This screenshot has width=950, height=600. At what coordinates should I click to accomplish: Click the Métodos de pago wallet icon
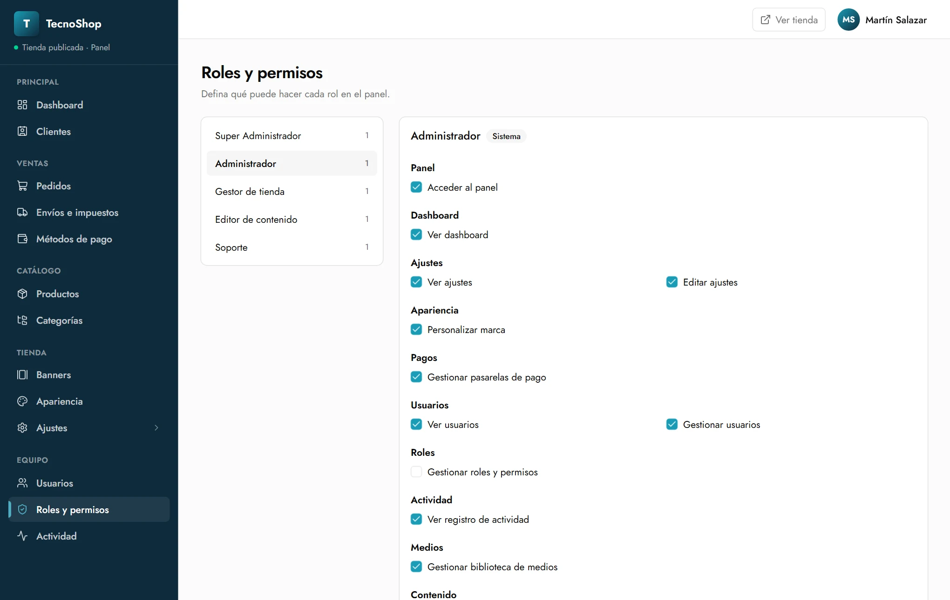coord(22,239)
